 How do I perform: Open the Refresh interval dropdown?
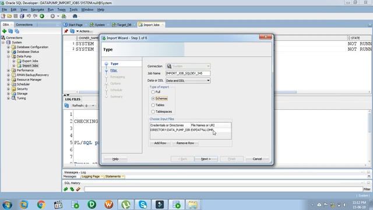click(93, 106)
